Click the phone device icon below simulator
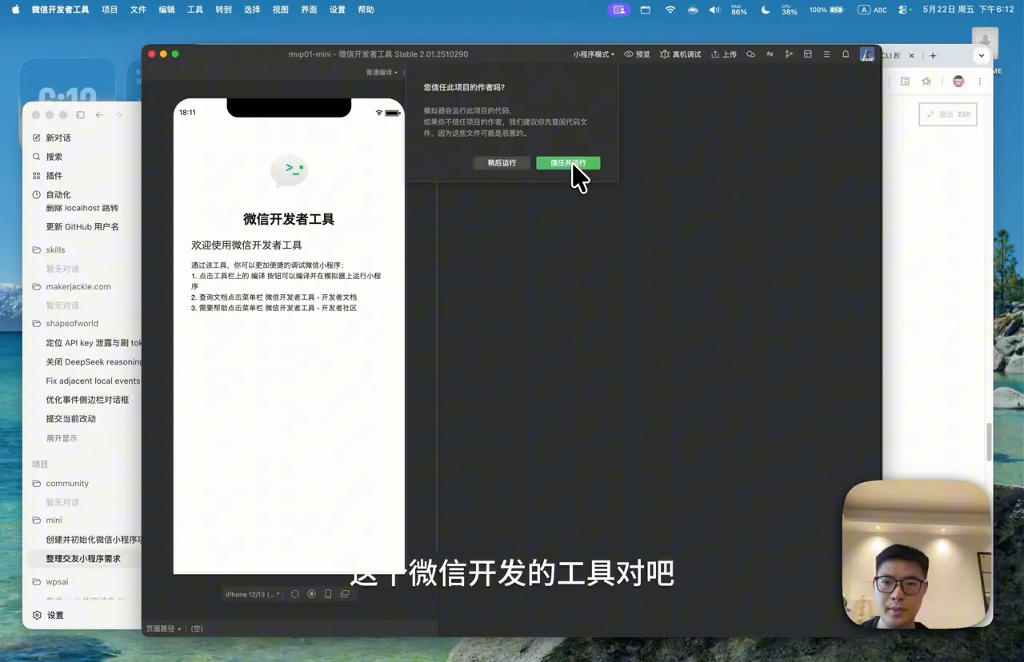 tap(328, 594)
